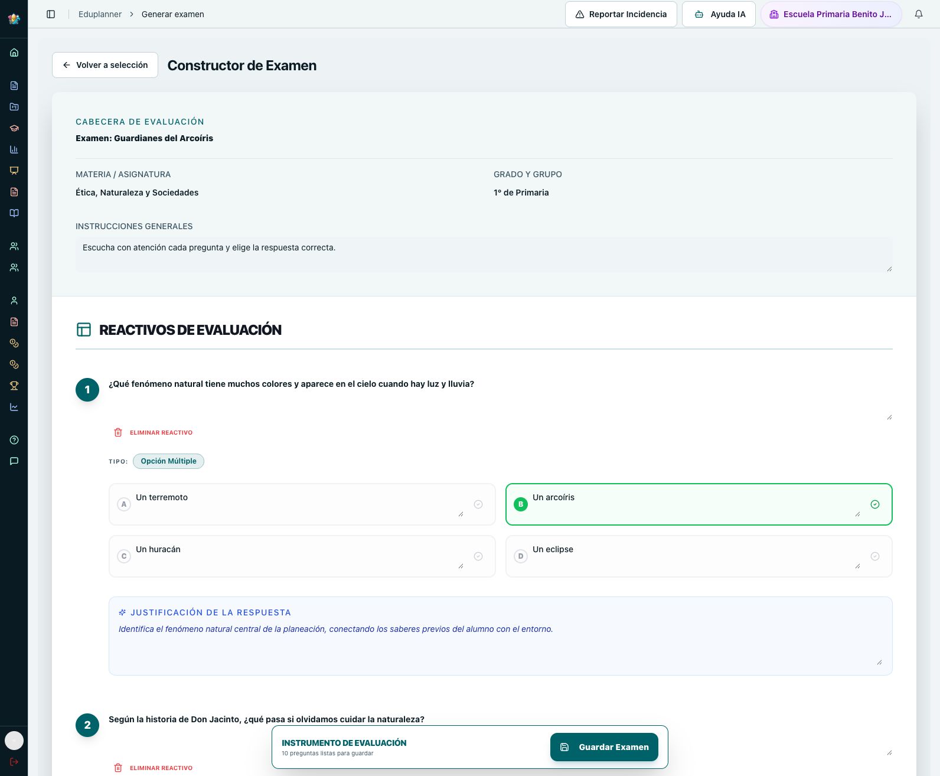
Task: Mark "Un huracán" as the correct answer
Action: (x=478, y=556)
